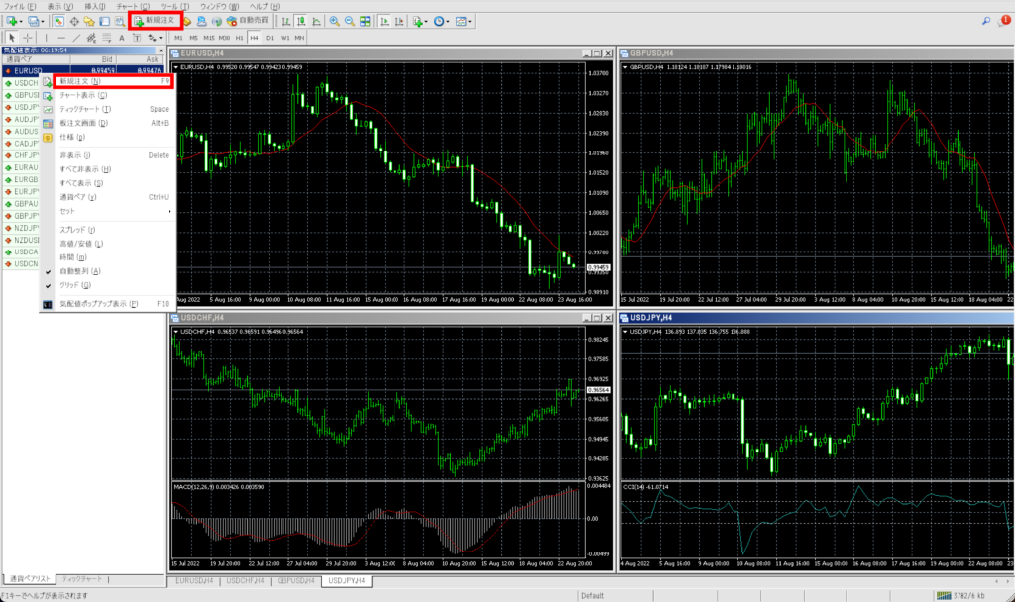The width and height of the screenshot is (1015, 602).
Task: Click the 新規注文 toolbar button
Action: coord(156,21)
